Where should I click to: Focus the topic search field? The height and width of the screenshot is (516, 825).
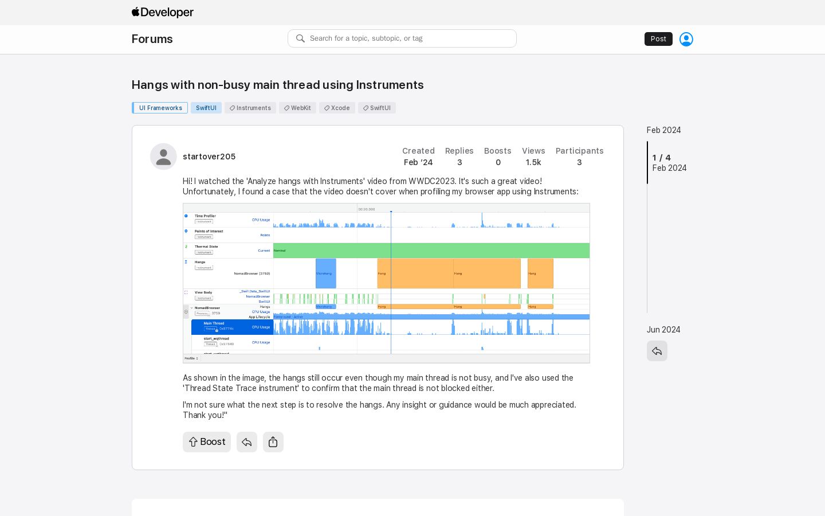(402, 38)
